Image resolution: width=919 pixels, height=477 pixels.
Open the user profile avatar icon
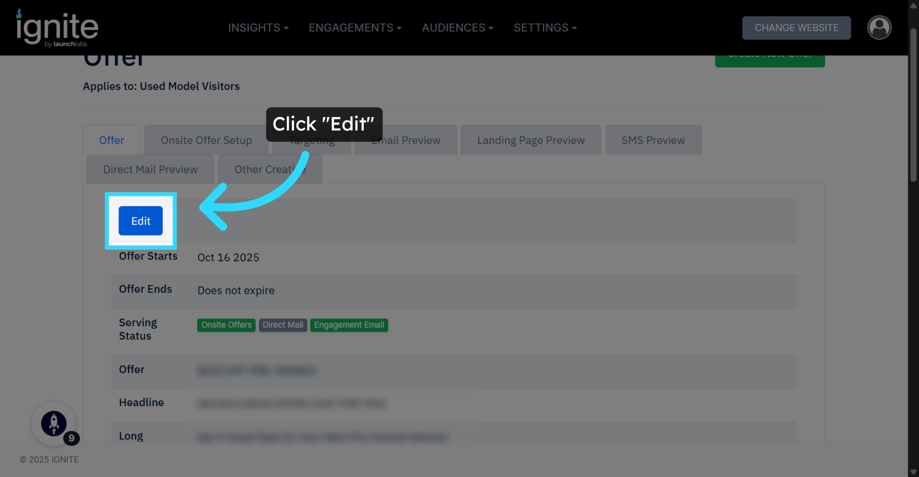pos(879,28)
